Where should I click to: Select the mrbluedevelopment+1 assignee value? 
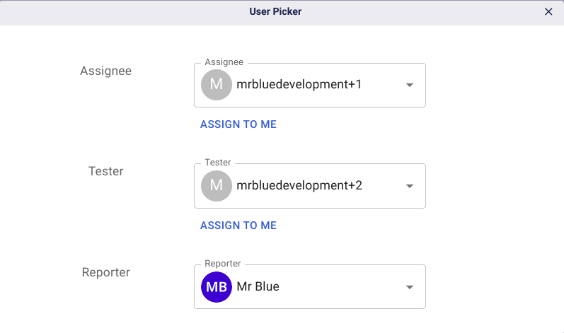pos(299,85)
